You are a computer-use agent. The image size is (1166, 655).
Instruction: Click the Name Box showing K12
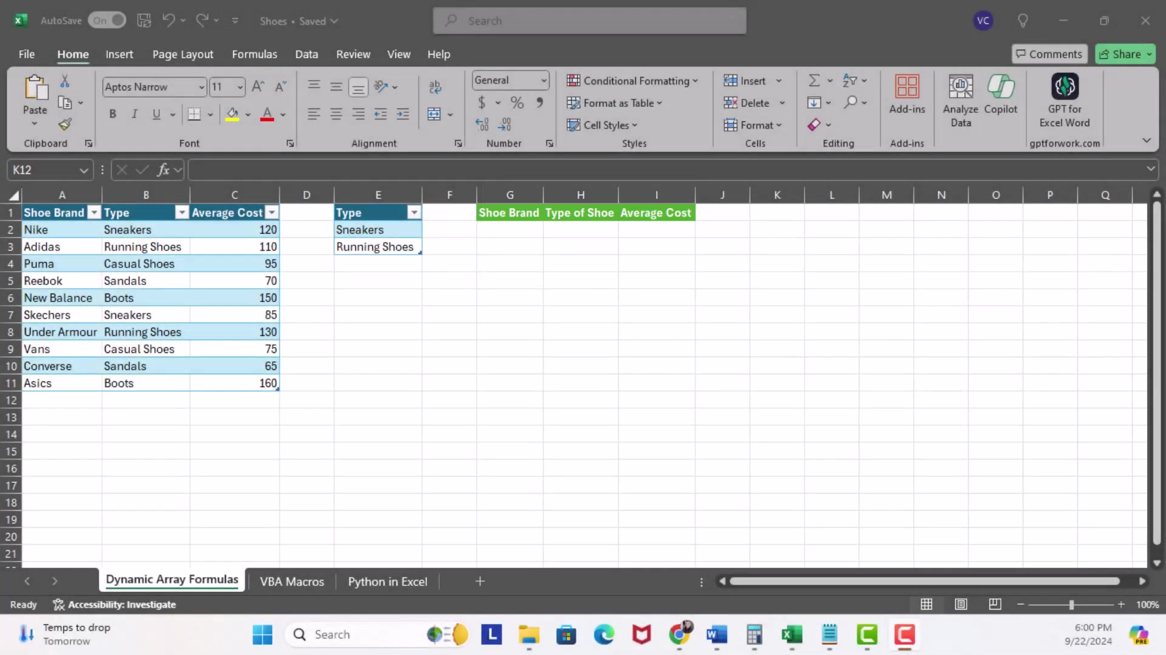click(50, 170)
